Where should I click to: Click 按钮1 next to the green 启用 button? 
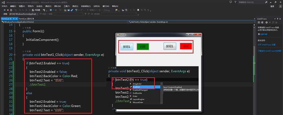click(x=127, y=47)
